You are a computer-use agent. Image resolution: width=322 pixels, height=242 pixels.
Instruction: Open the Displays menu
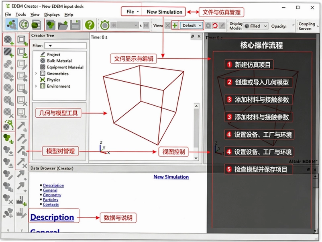(52, 14)
